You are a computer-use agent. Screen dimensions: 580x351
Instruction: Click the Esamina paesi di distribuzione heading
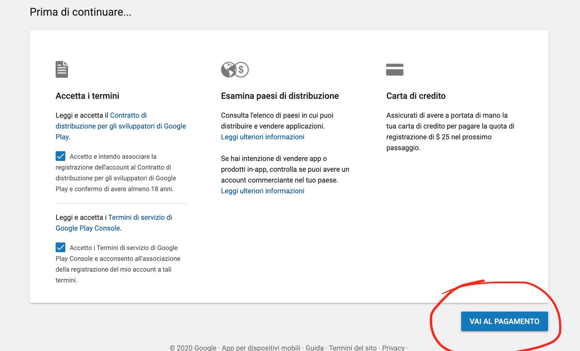pyautogui.click(x=280, y=96)
